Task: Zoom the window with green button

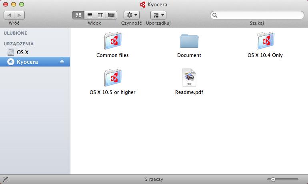Action: pyautogui.click(x=22, y=4)
